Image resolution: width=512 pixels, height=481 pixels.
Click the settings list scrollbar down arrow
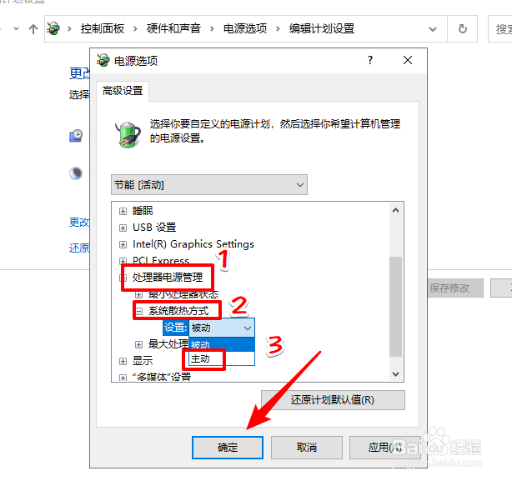tap(396, 374)
